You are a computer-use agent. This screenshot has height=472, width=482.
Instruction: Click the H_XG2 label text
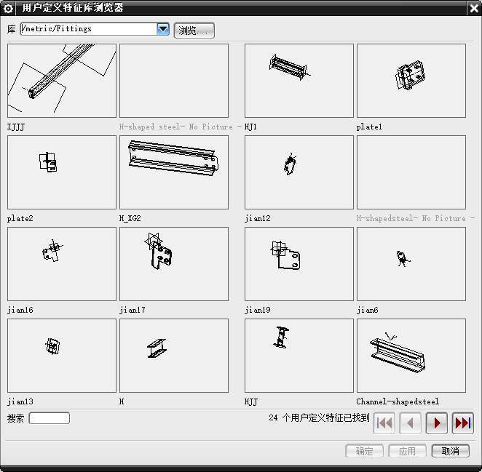[130, 218]
